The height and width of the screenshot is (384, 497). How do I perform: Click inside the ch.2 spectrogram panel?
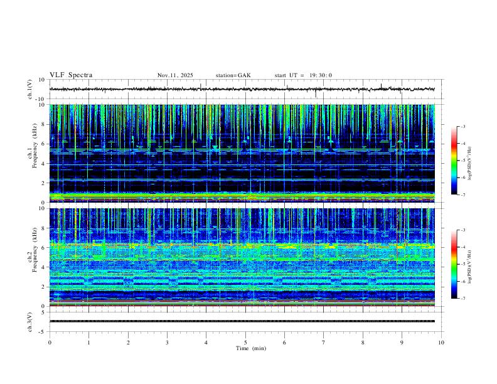242,257
